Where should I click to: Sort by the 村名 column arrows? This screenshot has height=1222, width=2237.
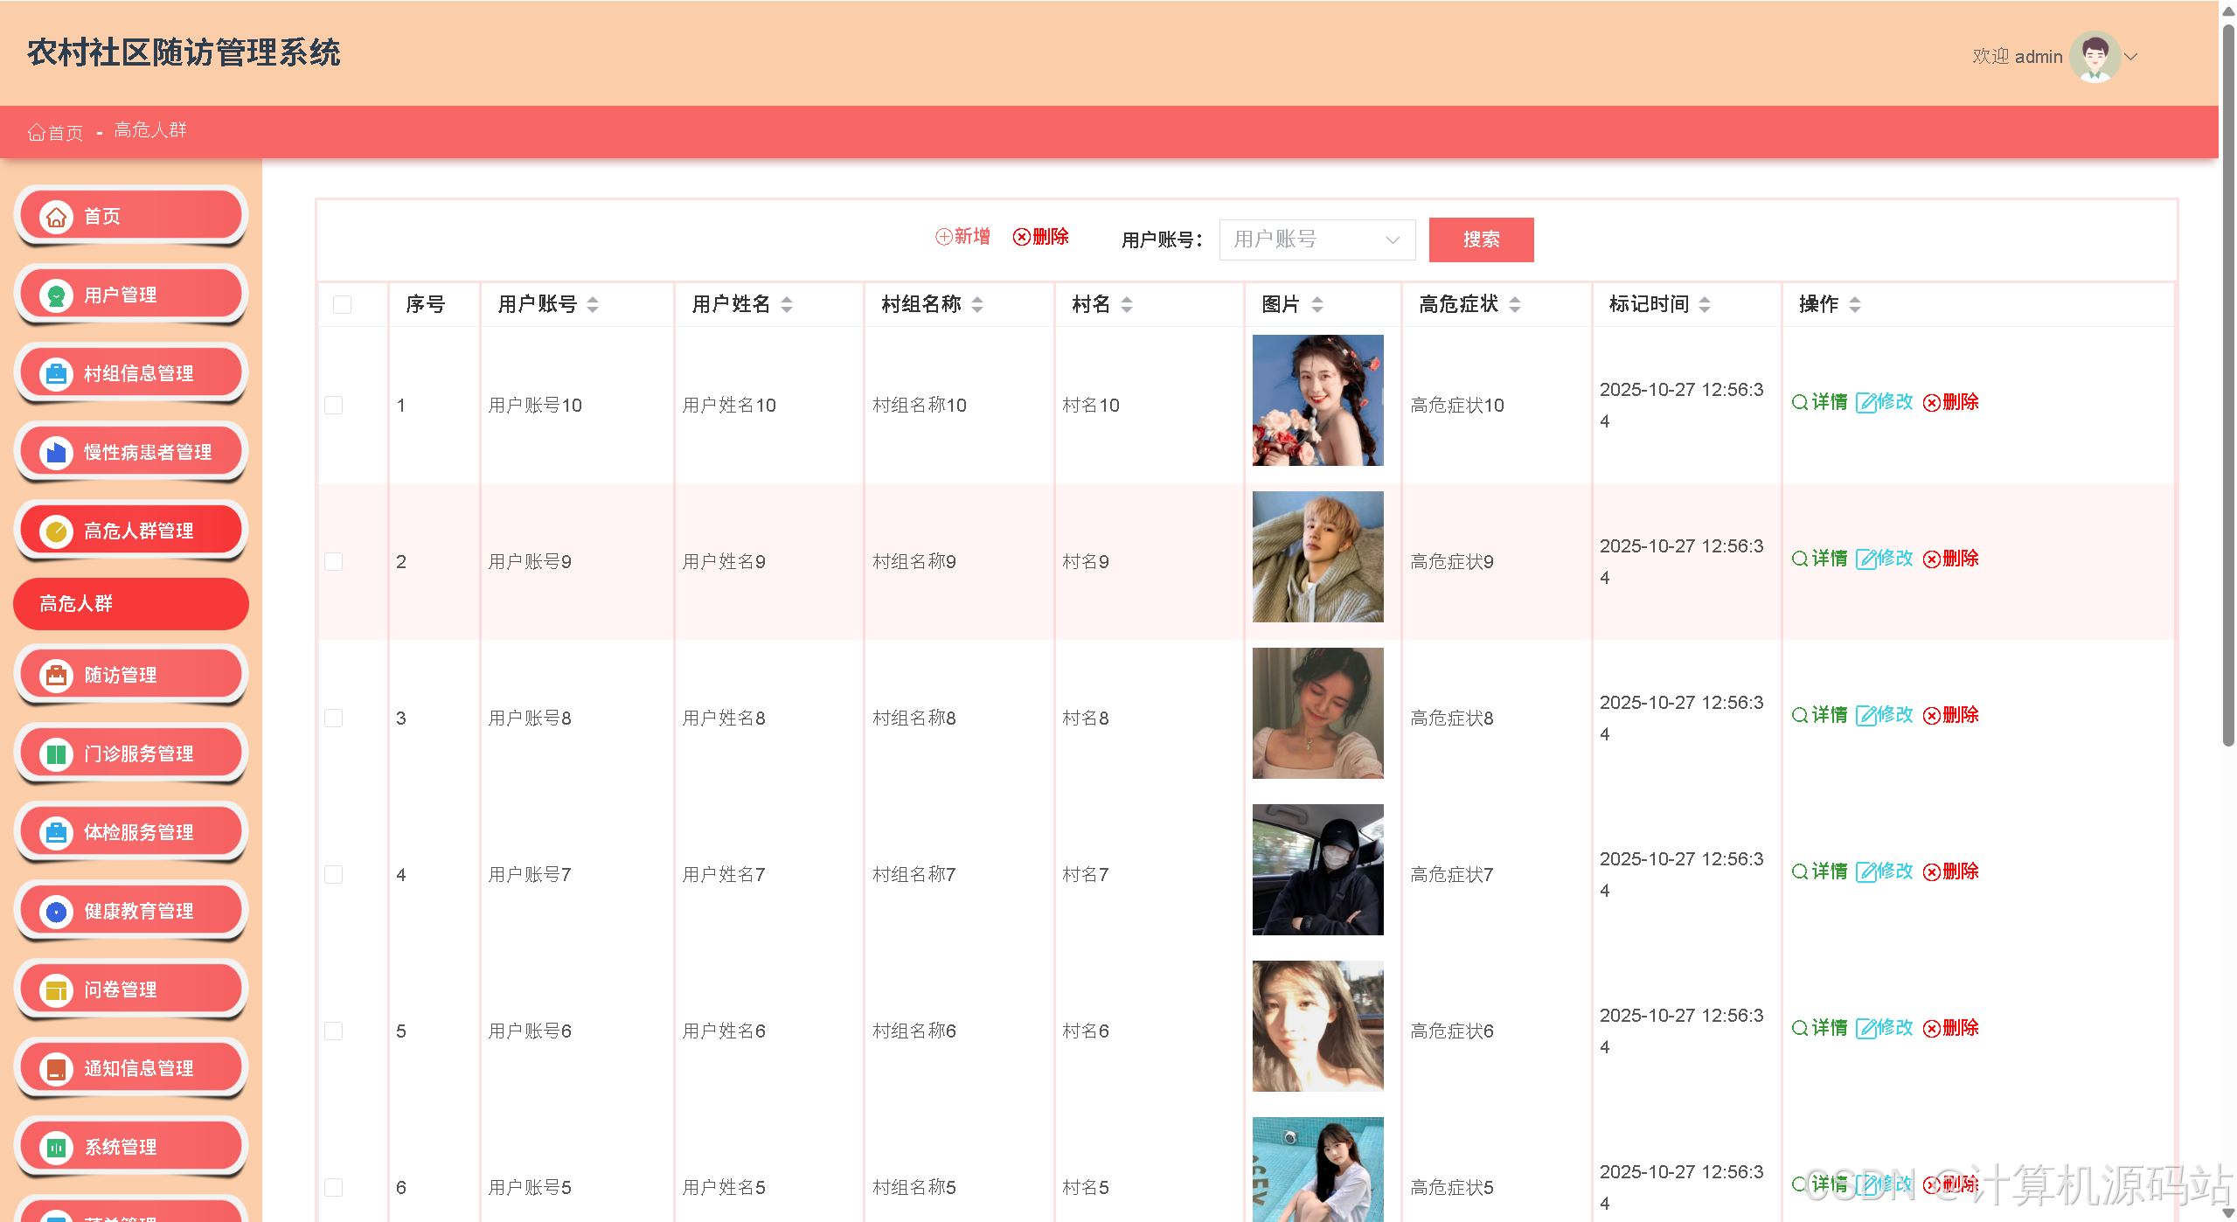[x=1127, y=304]
